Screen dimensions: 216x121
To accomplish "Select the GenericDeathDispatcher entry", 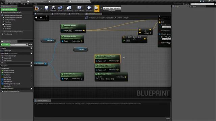I will tap(11, 91).
